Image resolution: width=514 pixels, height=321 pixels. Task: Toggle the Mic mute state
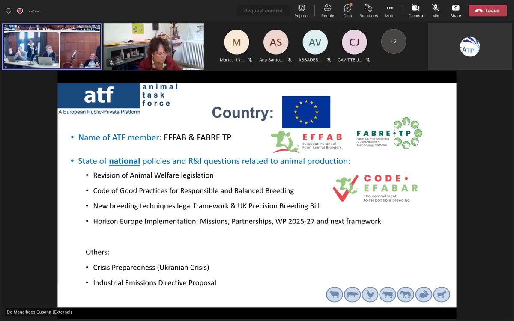[436, 10]
